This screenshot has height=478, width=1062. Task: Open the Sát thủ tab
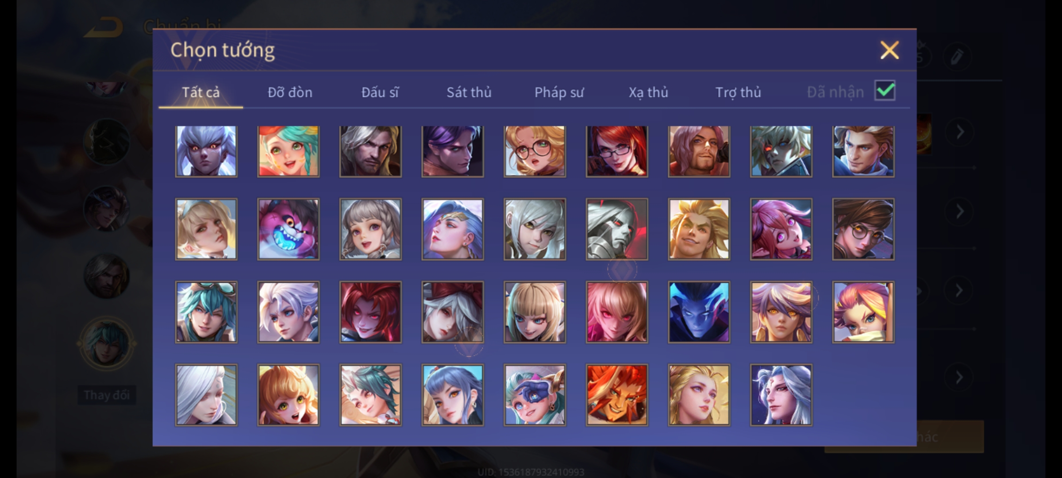(469, 92)
